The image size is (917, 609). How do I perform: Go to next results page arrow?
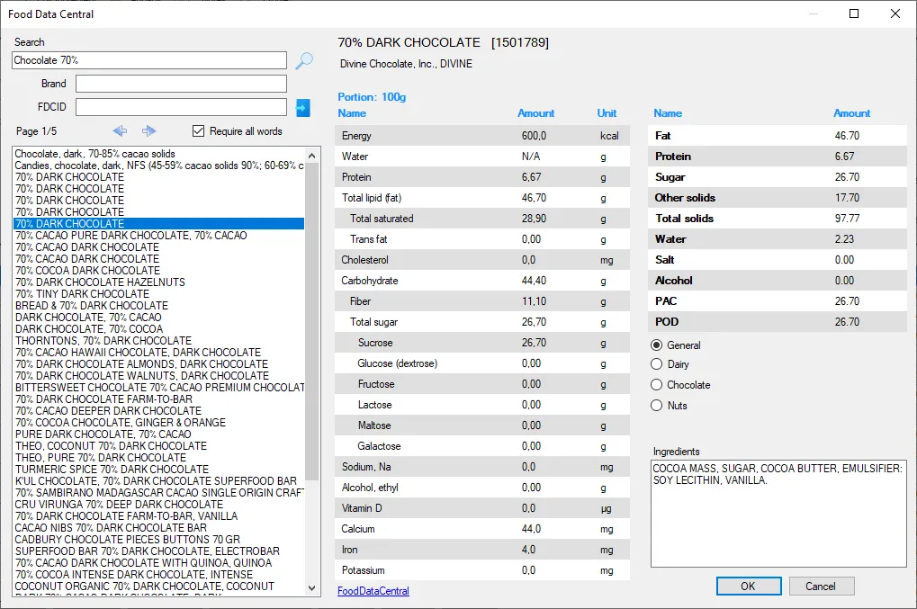click(149, 131)
